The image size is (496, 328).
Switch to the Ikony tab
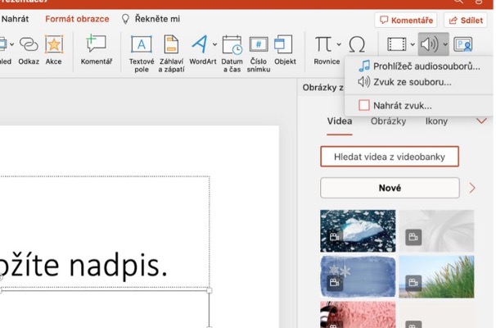[436, 121]
